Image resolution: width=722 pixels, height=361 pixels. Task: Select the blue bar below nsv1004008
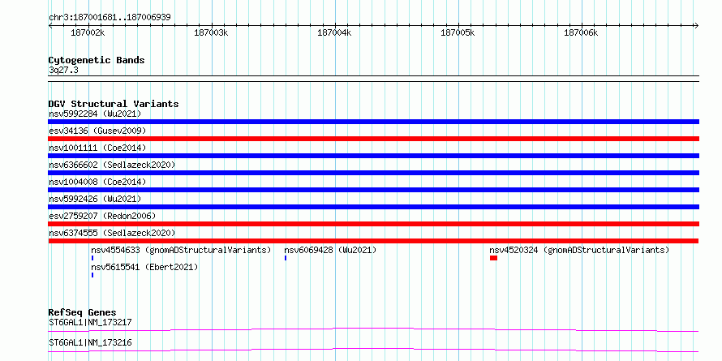click(373, 190)
